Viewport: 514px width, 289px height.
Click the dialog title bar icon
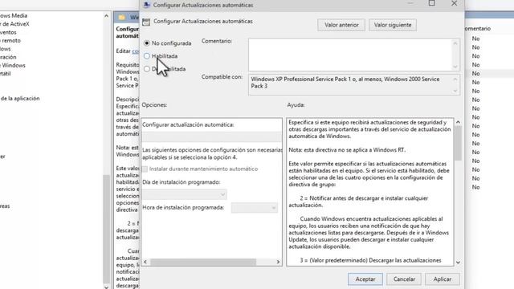tap(146, 5)
